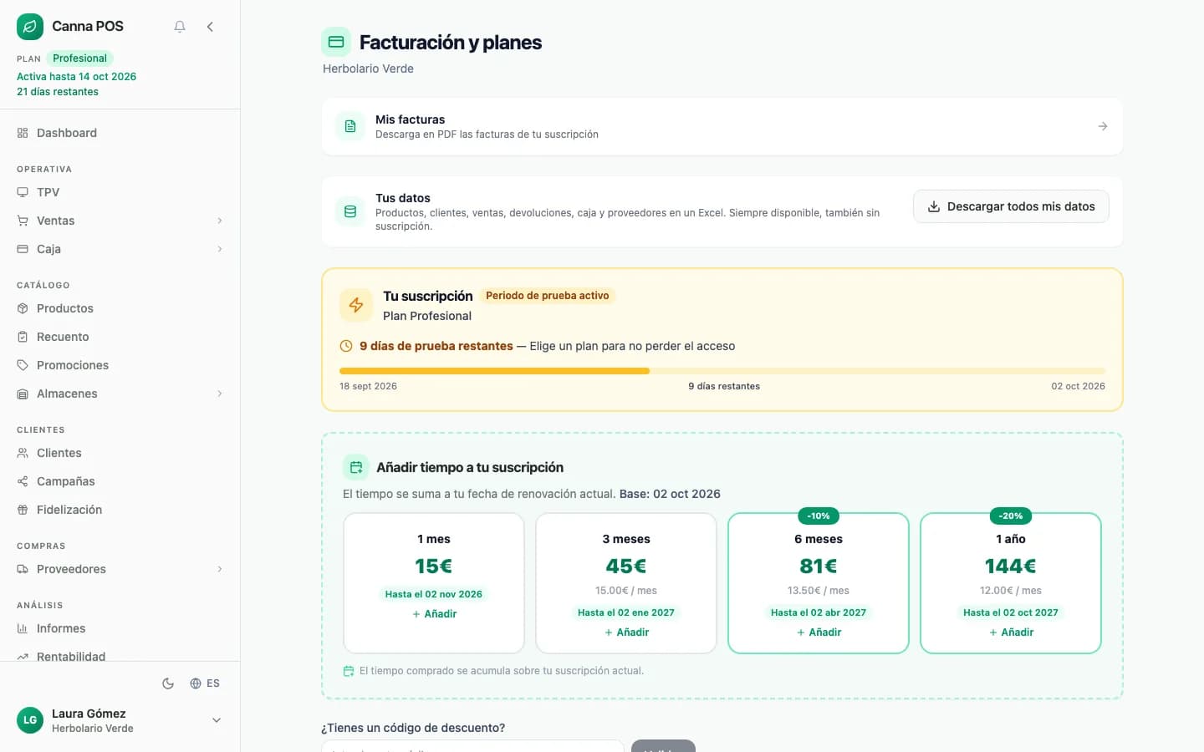Navigate to Clientes
Image resolution: width=1204 pixels, height=752 pixels.
pos(120,453)
